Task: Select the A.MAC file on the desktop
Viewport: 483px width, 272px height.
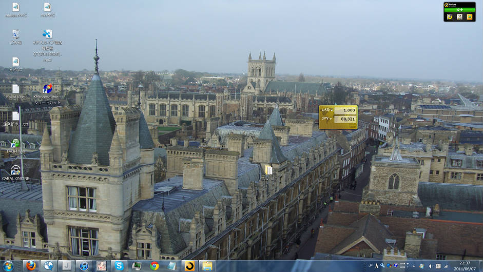Action: (16, 62)
